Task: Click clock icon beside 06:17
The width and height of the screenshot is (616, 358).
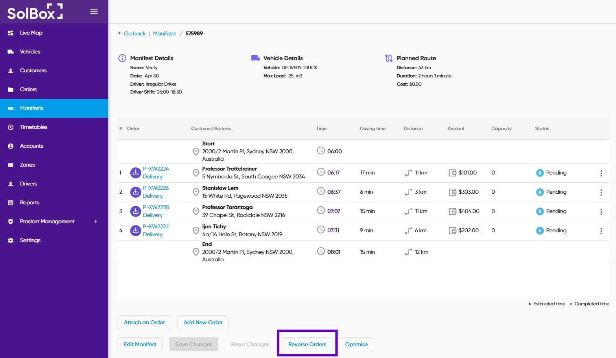Action: tap(321, 172)
